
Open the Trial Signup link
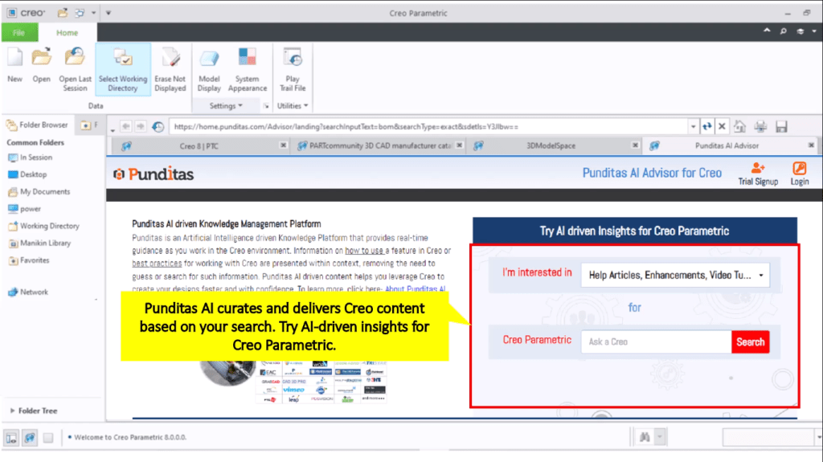coord(758,174)
